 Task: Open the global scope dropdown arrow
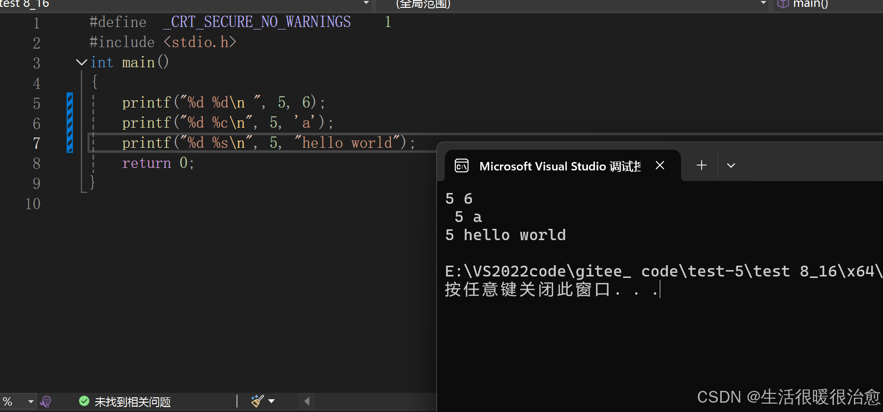(x=763, y=3)
